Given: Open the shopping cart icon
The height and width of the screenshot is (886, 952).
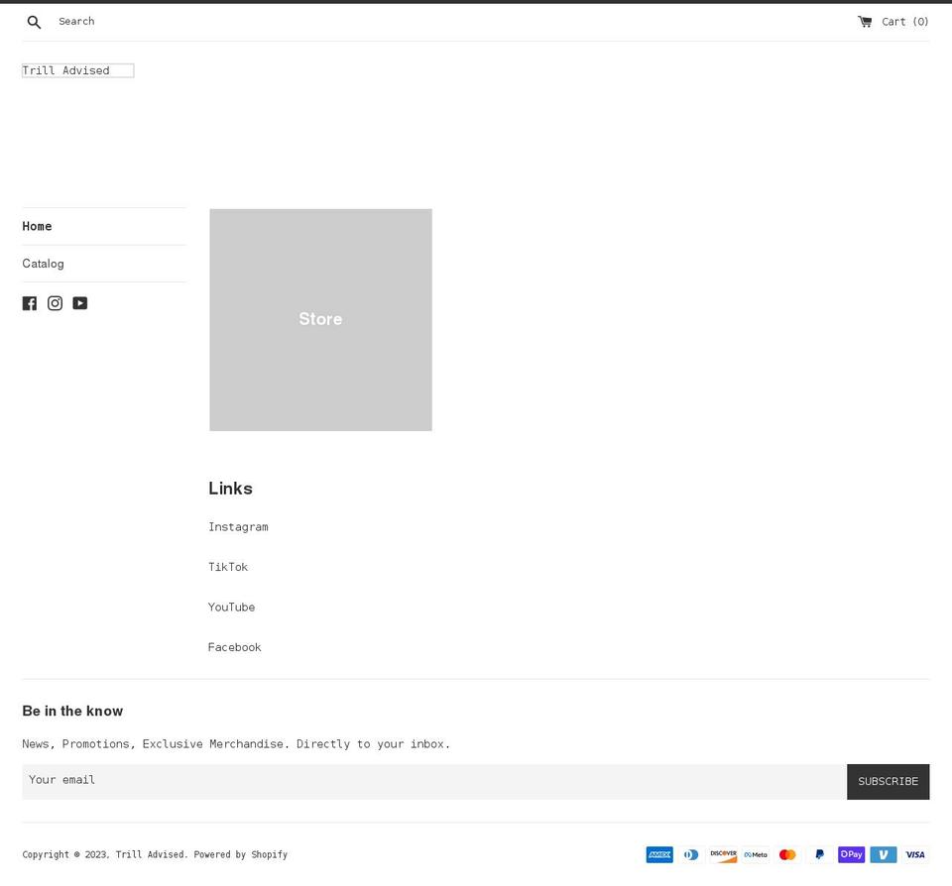Looking at the screenshot, I should (x=865, y=22).
